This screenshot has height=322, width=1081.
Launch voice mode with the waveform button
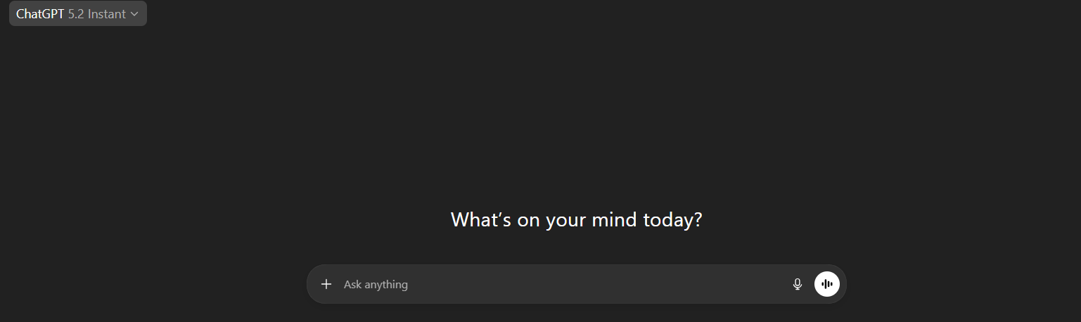point(827,284)
